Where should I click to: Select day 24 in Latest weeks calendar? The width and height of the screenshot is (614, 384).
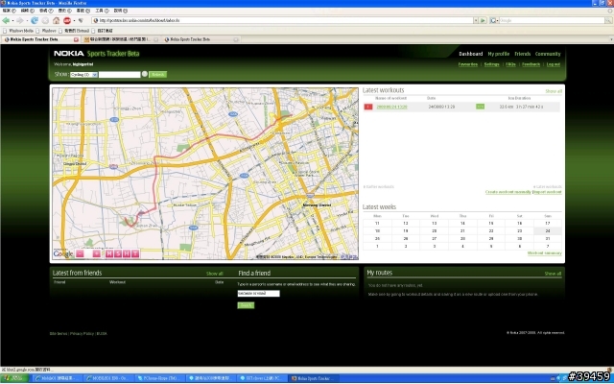[548, 231]
